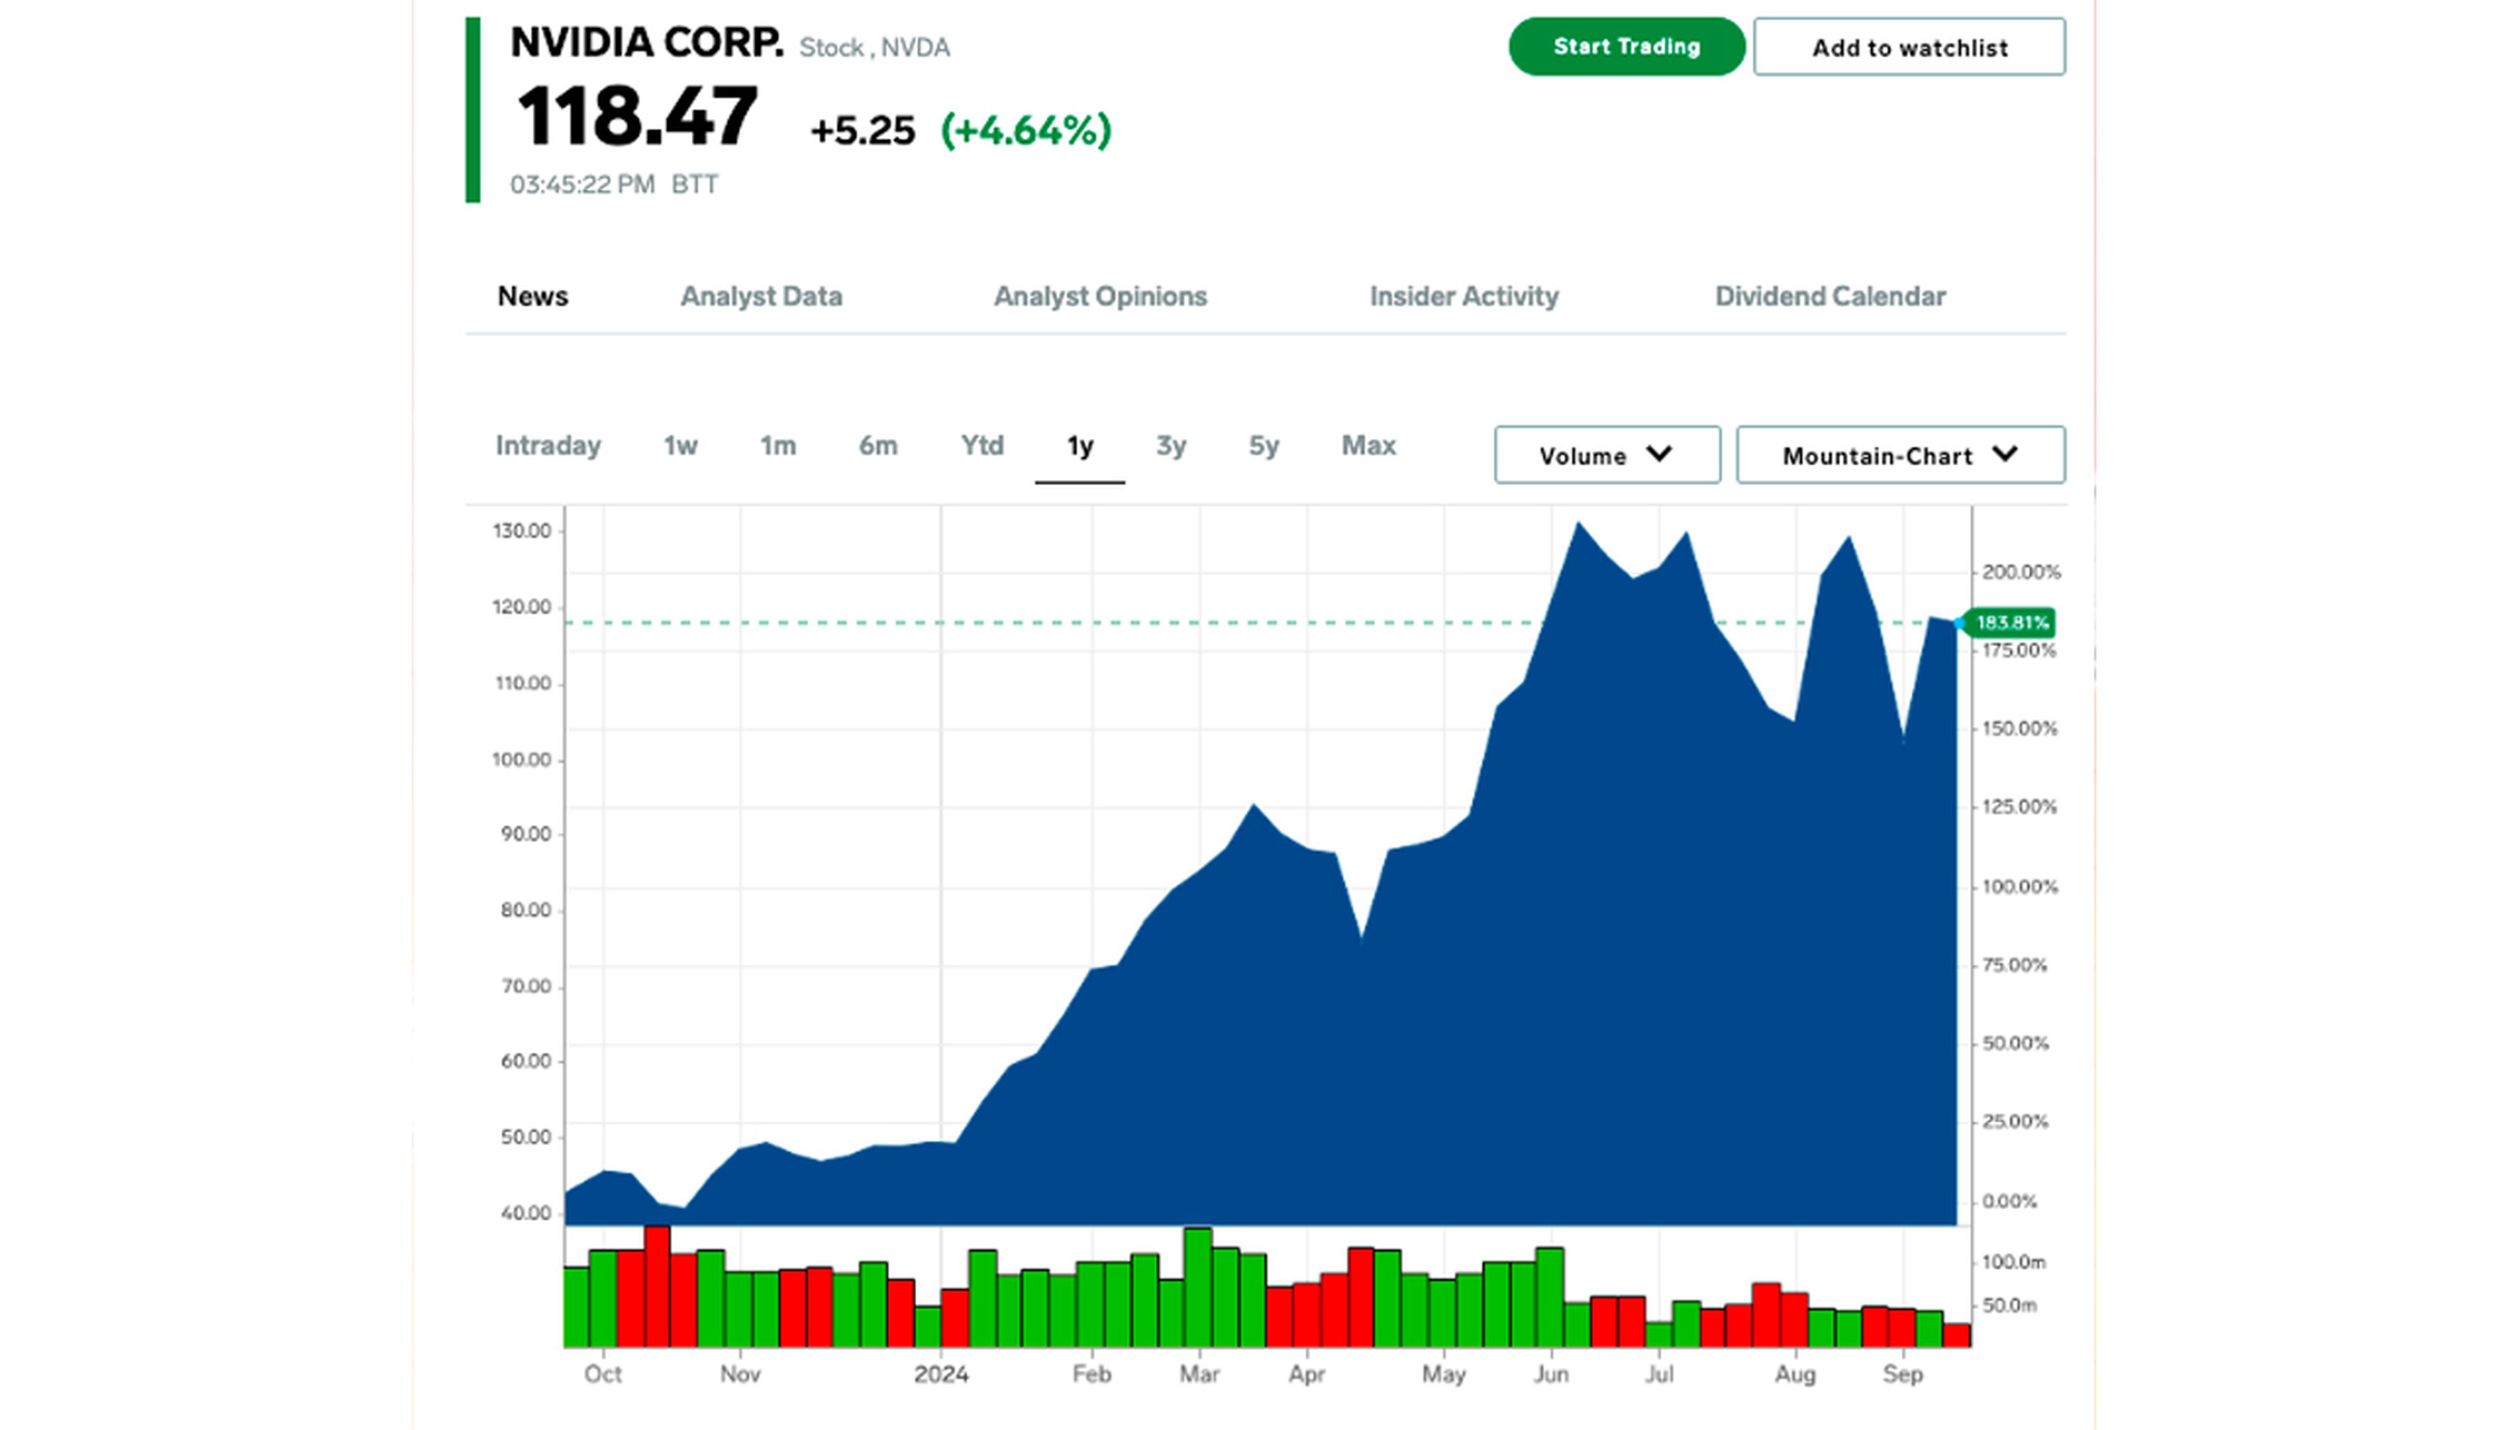This screenshot has width=2510, height=1430.
Task: Click the 2024 date axis label
Action: pos(941,1375)
